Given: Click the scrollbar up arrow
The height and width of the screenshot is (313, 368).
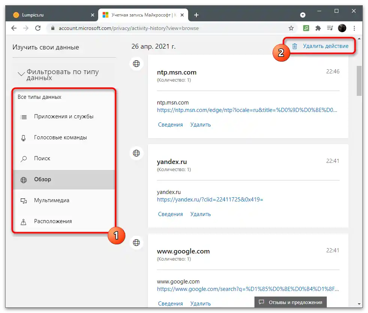Looking at the screenshot, I should [x=359, y=39].
